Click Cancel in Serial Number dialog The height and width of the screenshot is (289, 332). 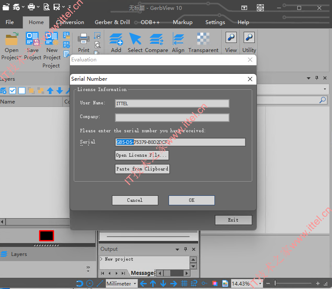tap(135, 200)
